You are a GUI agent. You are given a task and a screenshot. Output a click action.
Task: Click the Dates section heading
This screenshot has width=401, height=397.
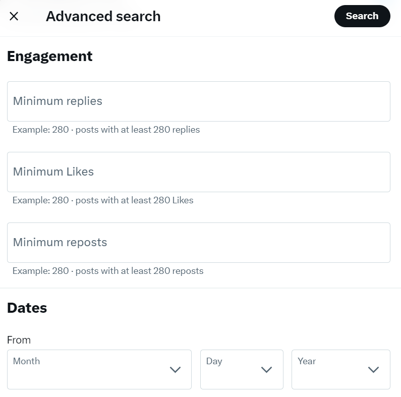pos(27,308)
